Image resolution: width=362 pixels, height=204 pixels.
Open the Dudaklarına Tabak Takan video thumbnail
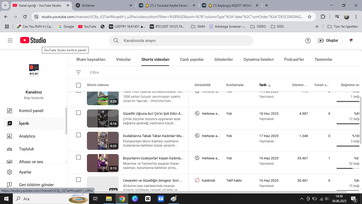pyautogui.click(x=103, y=141)
